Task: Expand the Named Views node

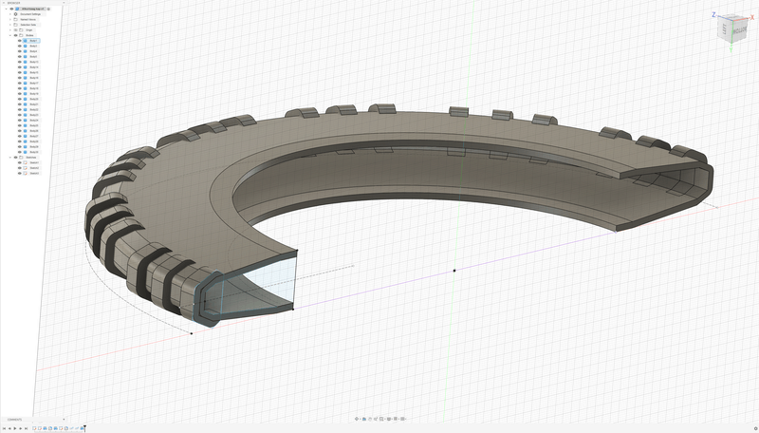Action: pos(10,19)
